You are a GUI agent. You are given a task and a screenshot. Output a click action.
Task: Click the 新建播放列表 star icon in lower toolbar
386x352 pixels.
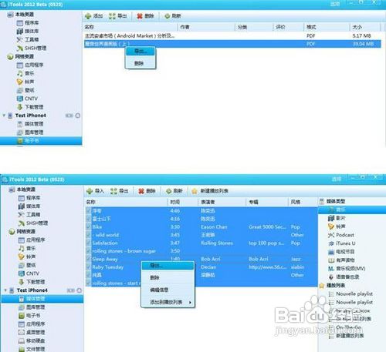(x=195, y=191)
